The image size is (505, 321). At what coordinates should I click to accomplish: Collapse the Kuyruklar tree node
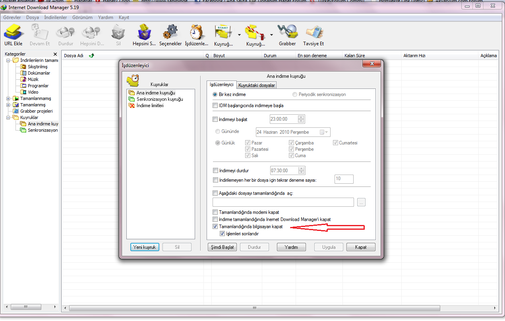pyautogui.click(x=8, y=117)
